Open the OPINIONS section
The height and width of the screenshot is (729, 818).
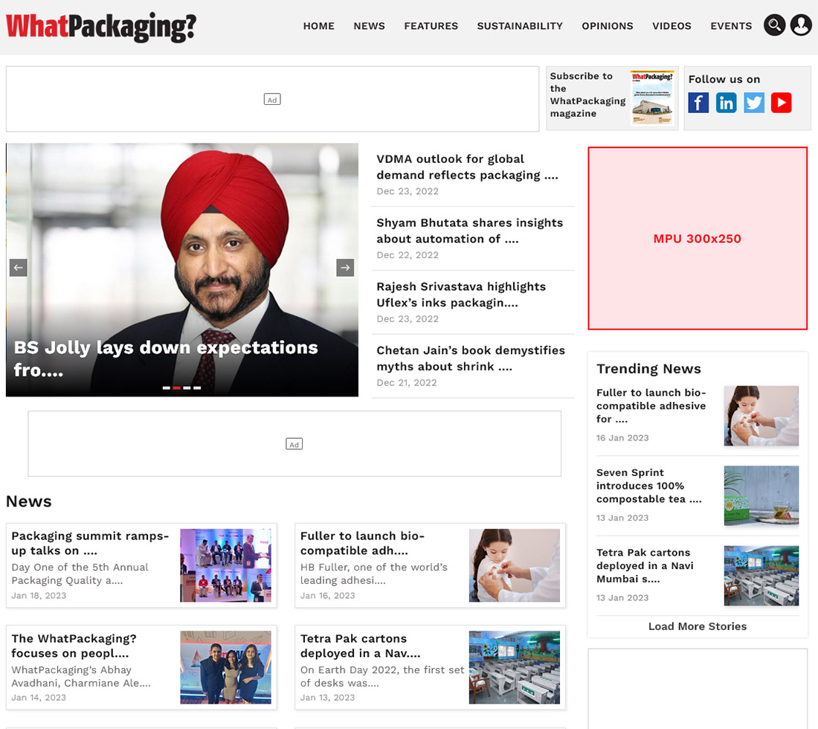click(x=608, y=26)
